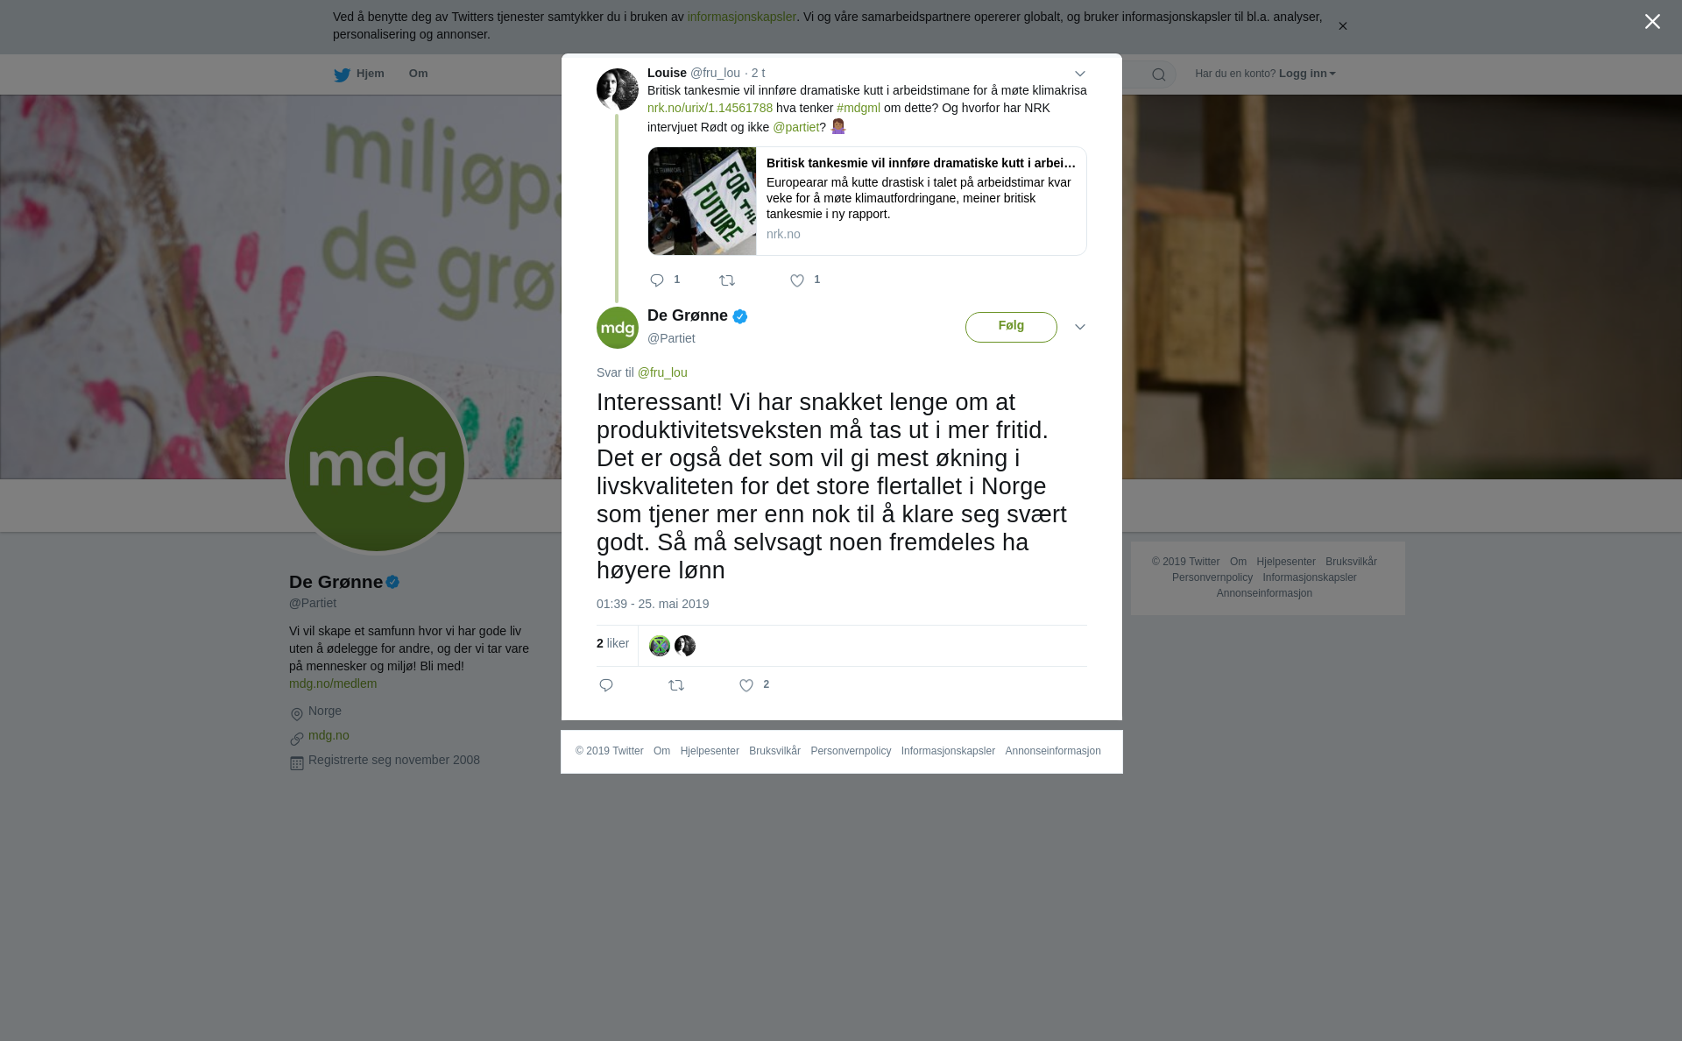The image size is (1682, 1041).
Task: Reply to Louise's tweet via comment icon
Action: [x=657, y=280]
